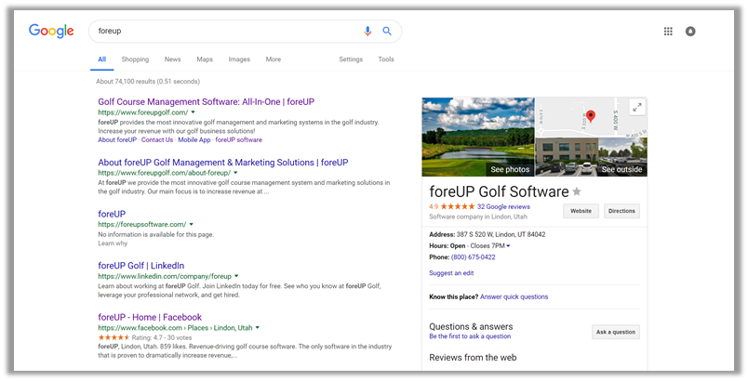Screen dimensions: 748x381
Task: Click the Mobile App sitelink
Action: [x=194, y=140]
